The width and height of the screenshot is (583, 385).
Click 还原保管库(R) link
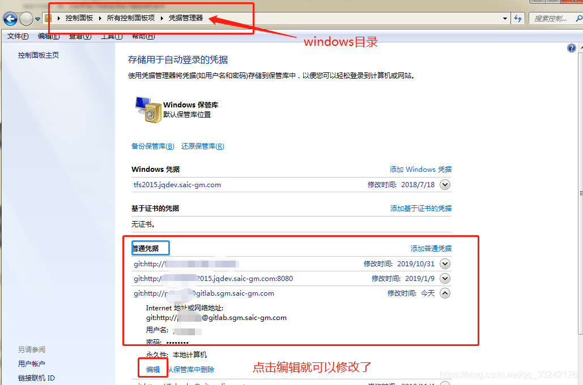tap(203, 146)
